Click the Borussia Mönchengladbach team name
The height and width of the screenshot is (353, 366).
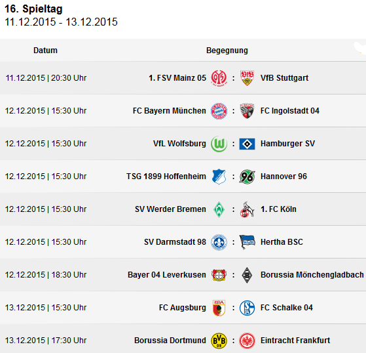click(x=312, y=275)
